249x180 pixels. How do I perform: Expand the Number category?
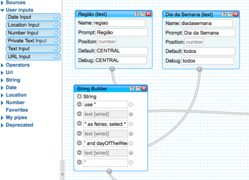pos(2,103)
